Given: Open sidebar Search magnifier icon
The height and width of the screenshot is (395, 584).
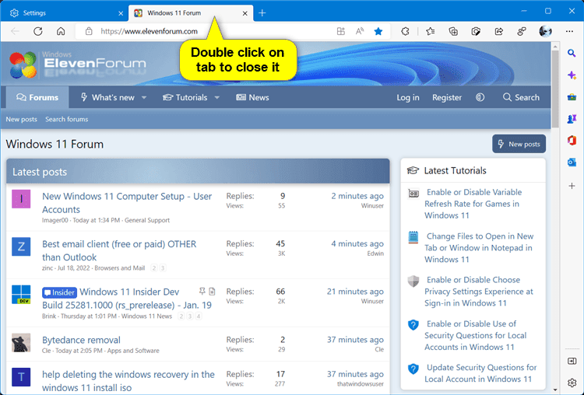Looking at the screenshot, I should point(572,53).
